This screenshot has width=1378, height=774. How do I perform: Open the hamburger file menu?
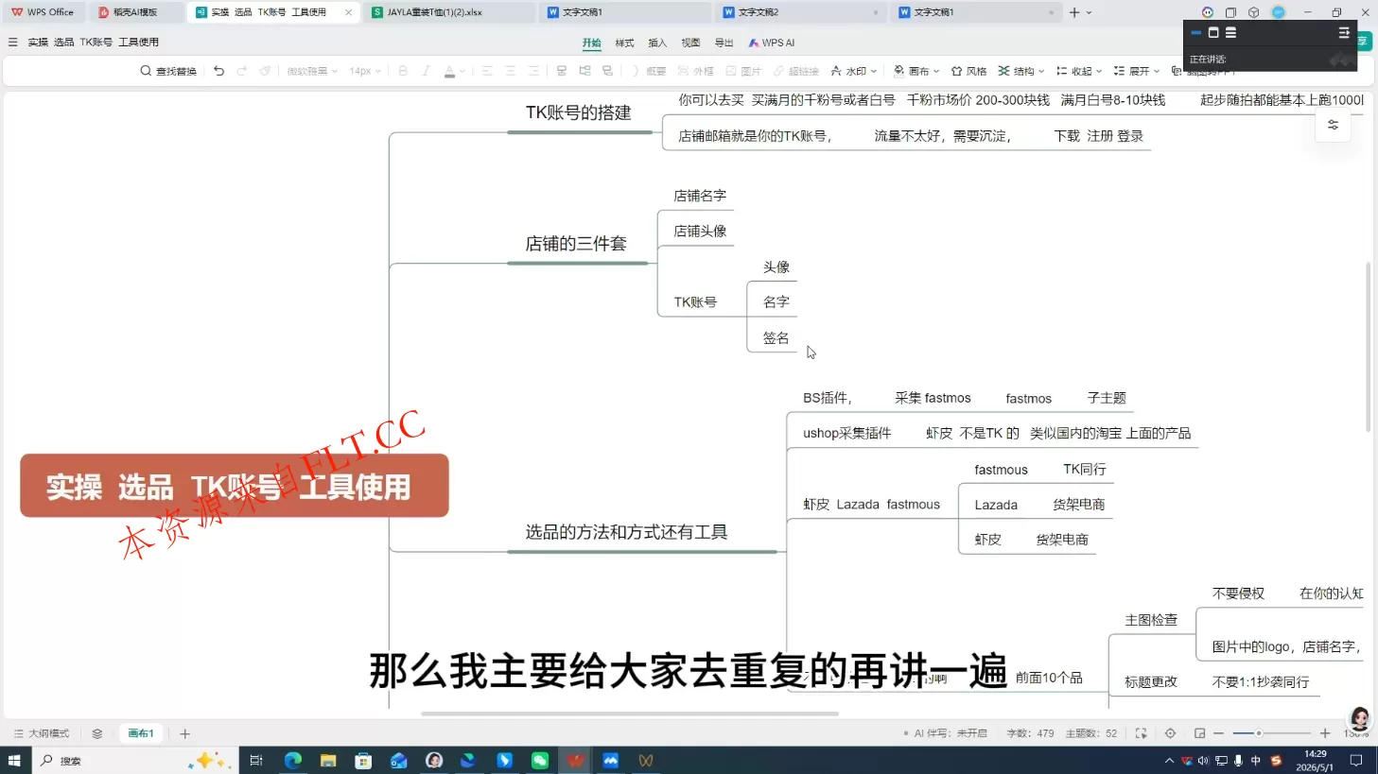[12, 43]
